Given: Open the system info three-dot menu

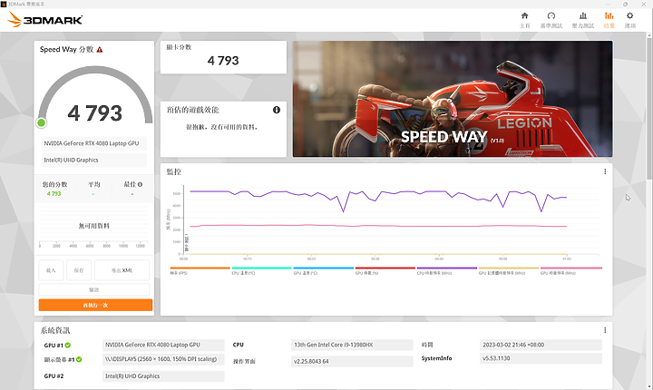Looking at the screenshot, I should tap(605, 330).
